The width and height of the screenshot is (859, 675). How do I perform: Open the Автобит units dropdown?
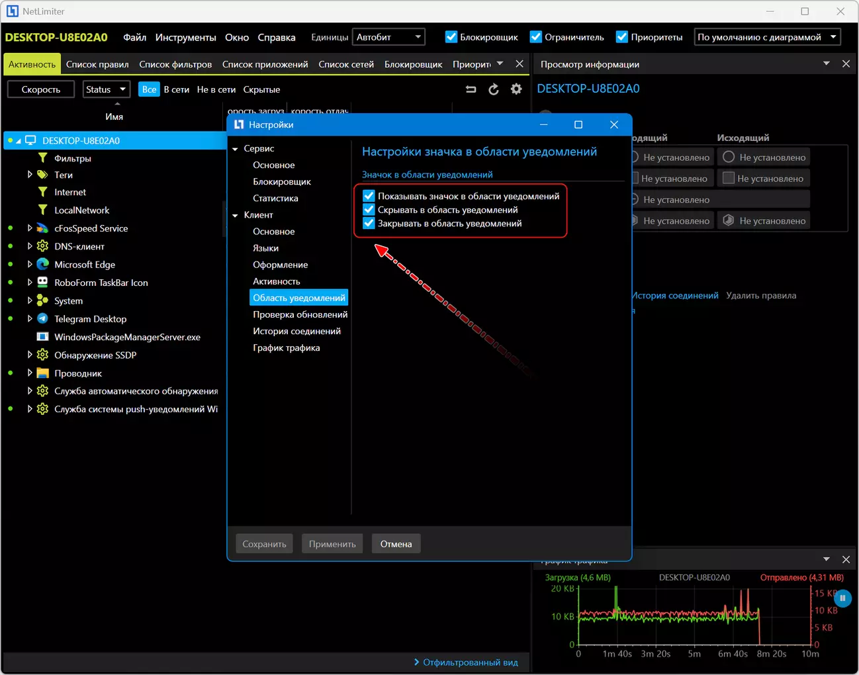388,37
